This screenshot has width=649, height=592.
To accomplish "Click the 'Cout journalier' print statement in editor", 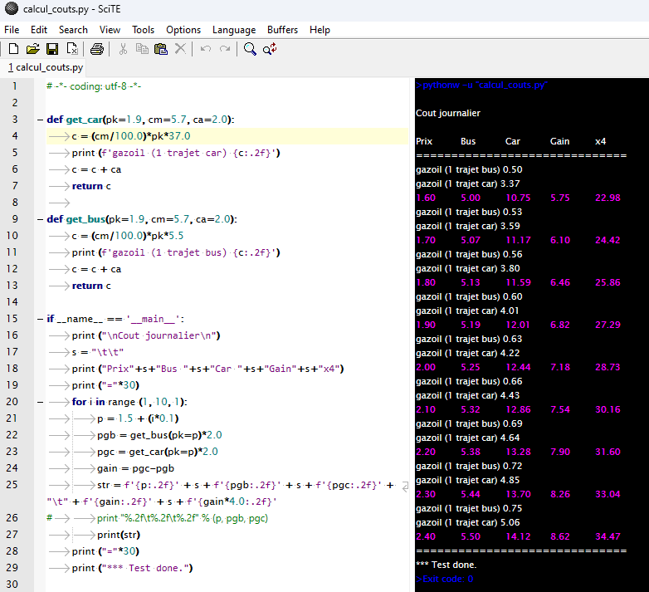I will coord(146,335).
